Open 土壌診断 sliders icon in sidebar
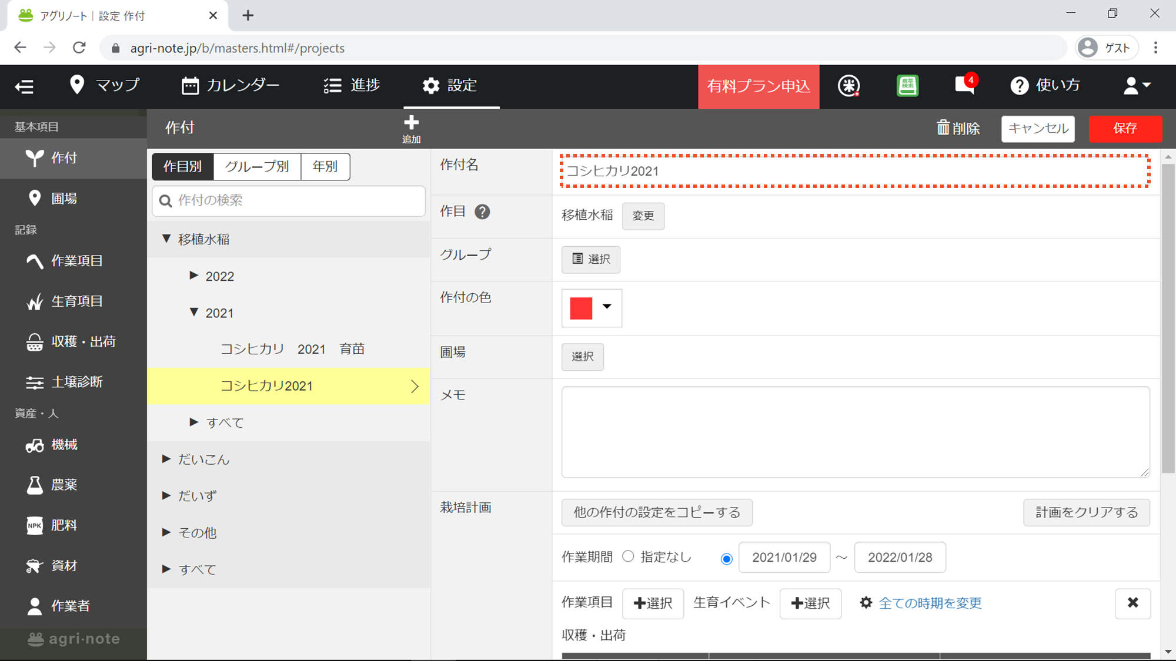1176x661 pixels. pyautogui.click(x=73, y=382)
